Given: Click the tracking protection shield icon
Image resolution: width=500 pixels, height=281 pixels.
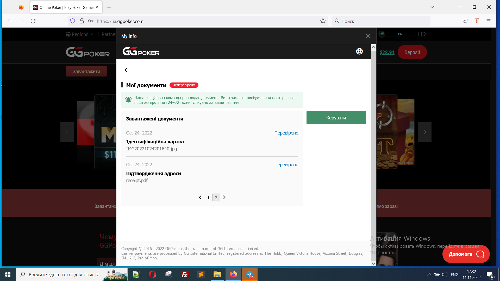Looking at the screenshot, I should 73,21.
